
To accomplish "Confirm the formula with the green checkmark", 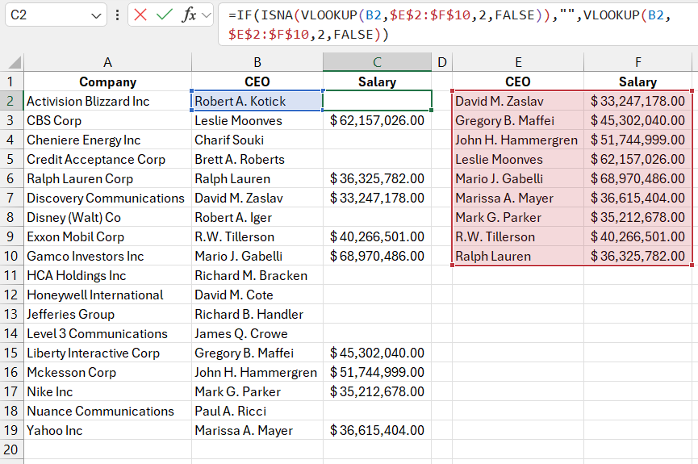I will [165, 15].
